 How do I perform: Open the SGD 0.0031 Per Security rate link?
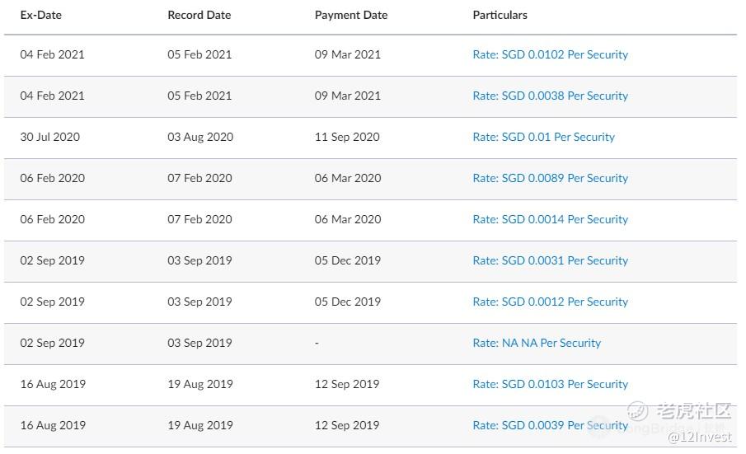pyautogui.click(x=550, y=260)
